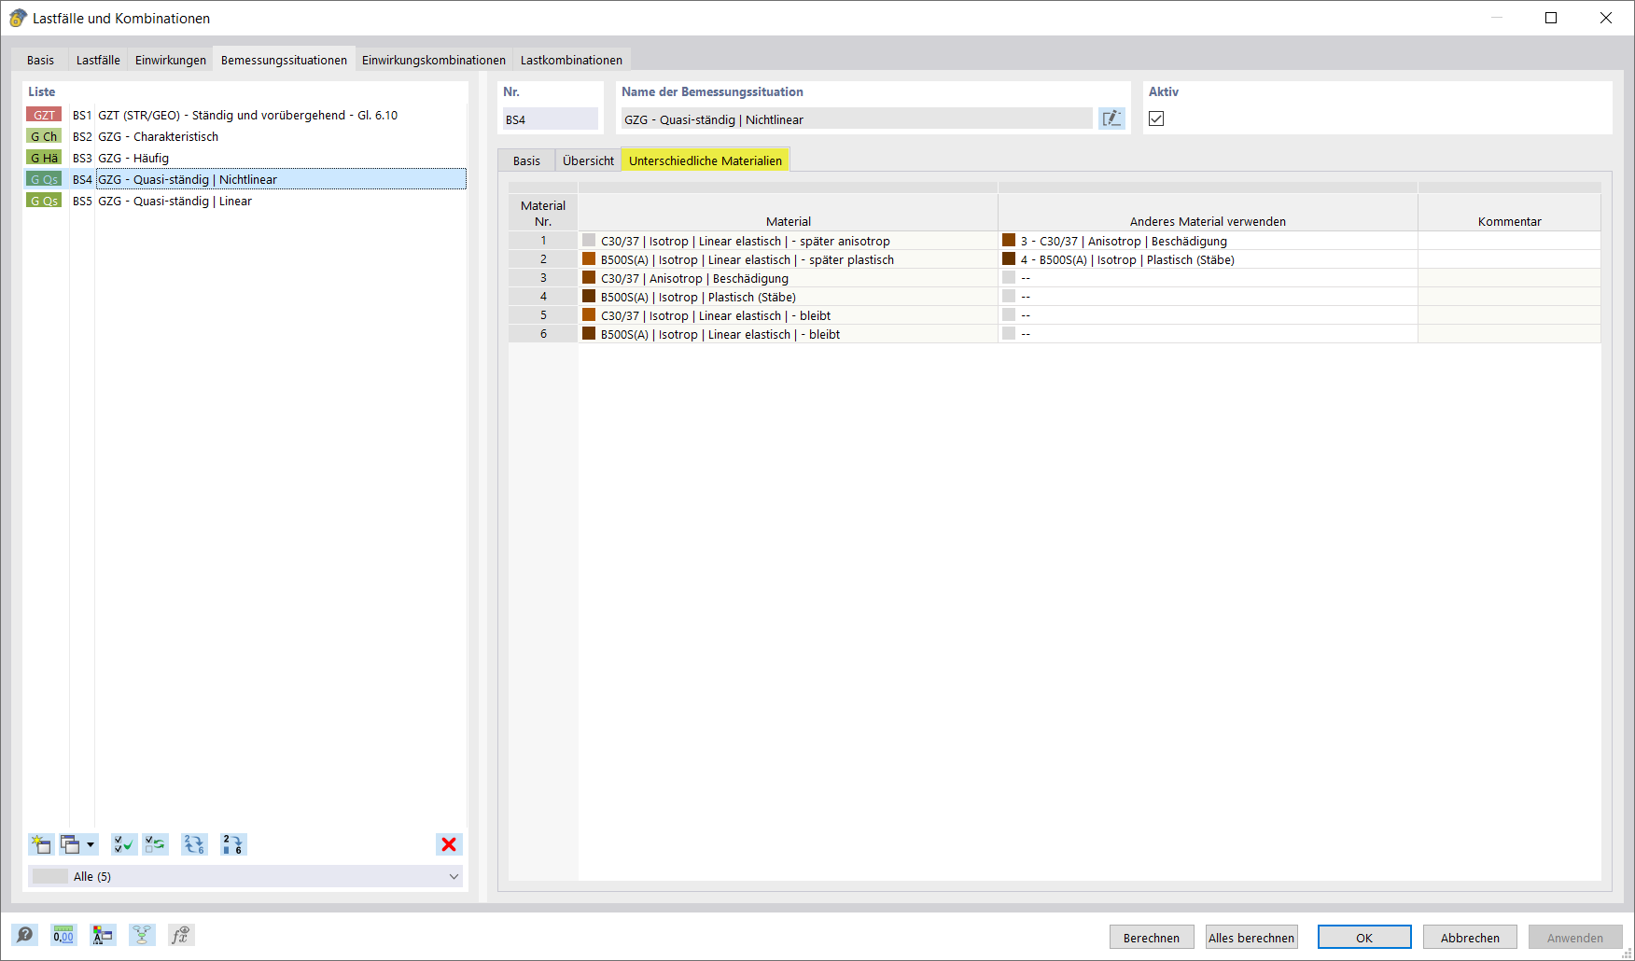
Task: Open units and decimal places settings
Action: [63, 934]
